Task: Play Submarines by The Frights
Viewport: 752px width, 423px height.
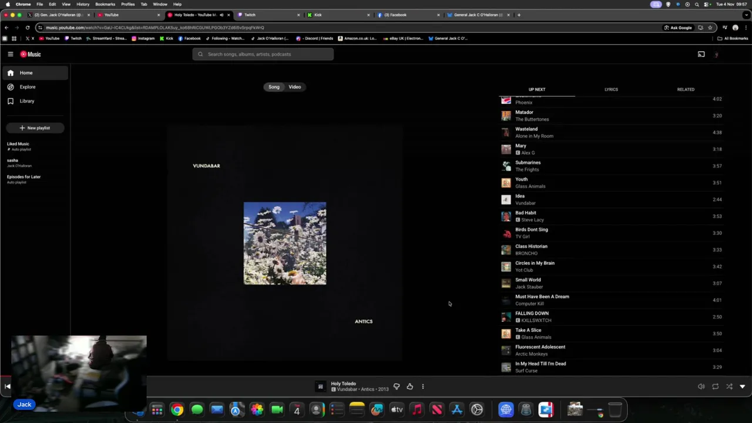Action: tap(611, 166)
